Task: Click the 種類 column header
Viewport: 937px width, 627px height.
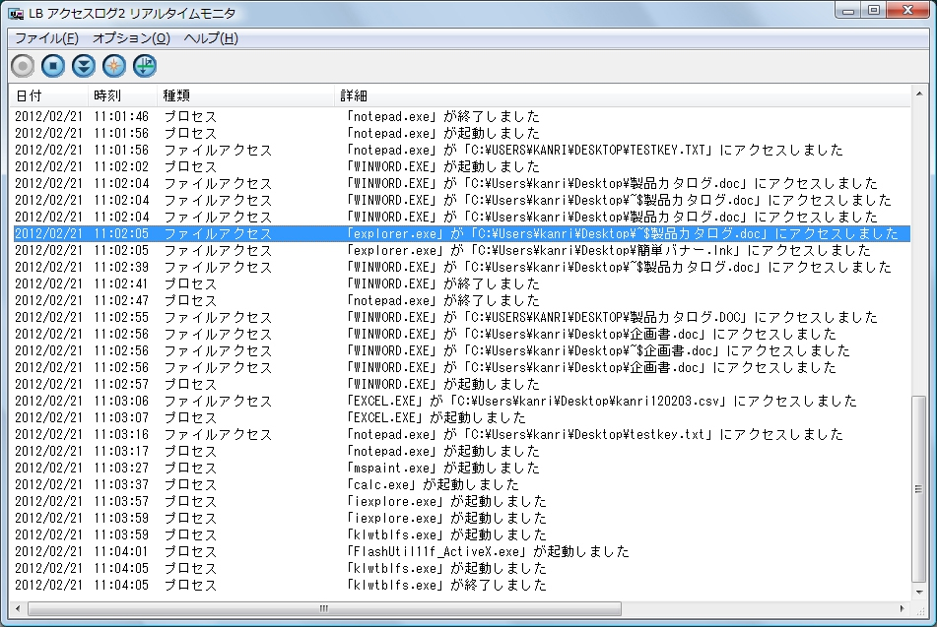Action: 176,96
